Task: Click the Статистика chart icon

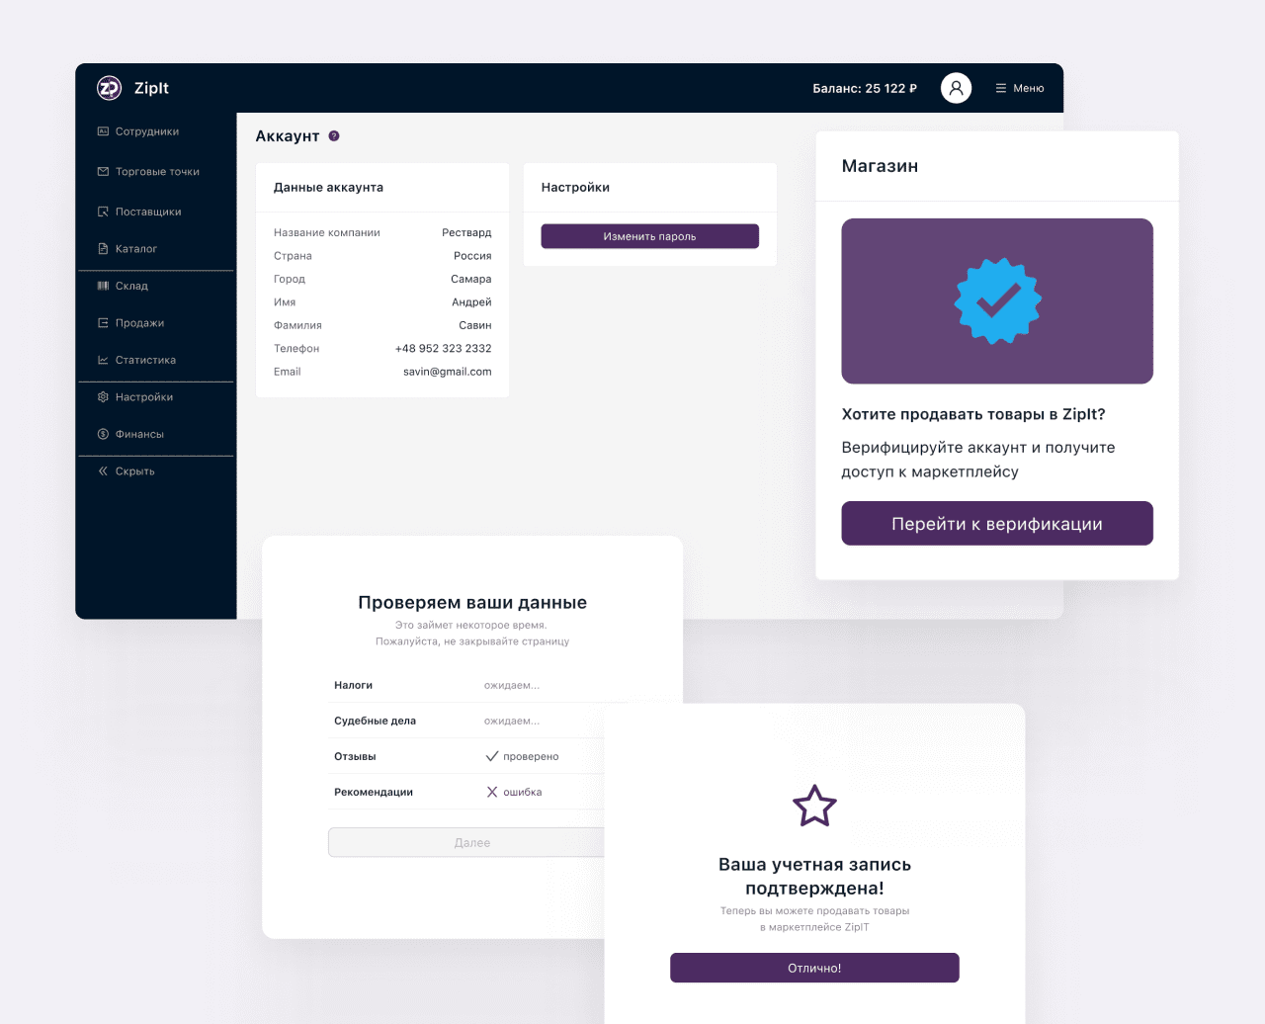Action: coord(103,360)
